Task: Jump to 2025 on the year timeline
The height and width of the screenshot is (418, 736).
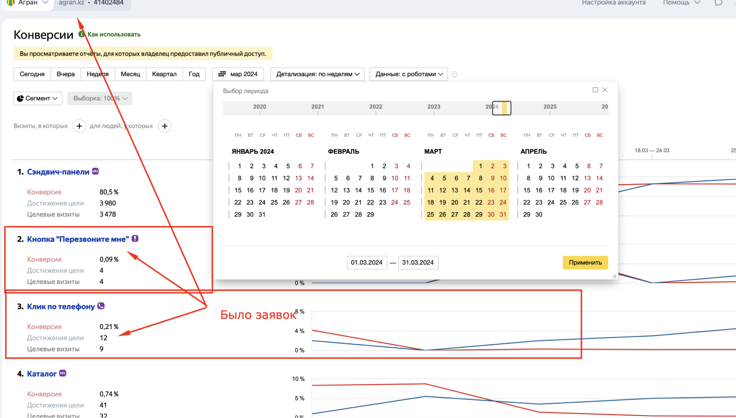Action: [x=550, y=107]
